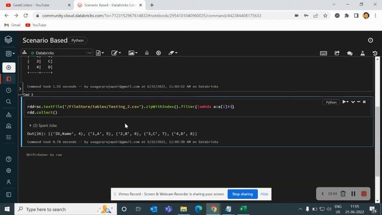Pause the Vimeo recording
This screenshot has width=382, height=215.
(353, 193)
